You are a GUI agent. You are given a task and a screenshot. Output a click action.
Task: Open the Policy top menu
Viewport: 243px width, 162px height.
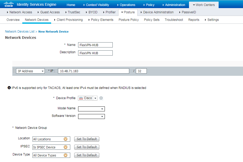pos(149,5)
